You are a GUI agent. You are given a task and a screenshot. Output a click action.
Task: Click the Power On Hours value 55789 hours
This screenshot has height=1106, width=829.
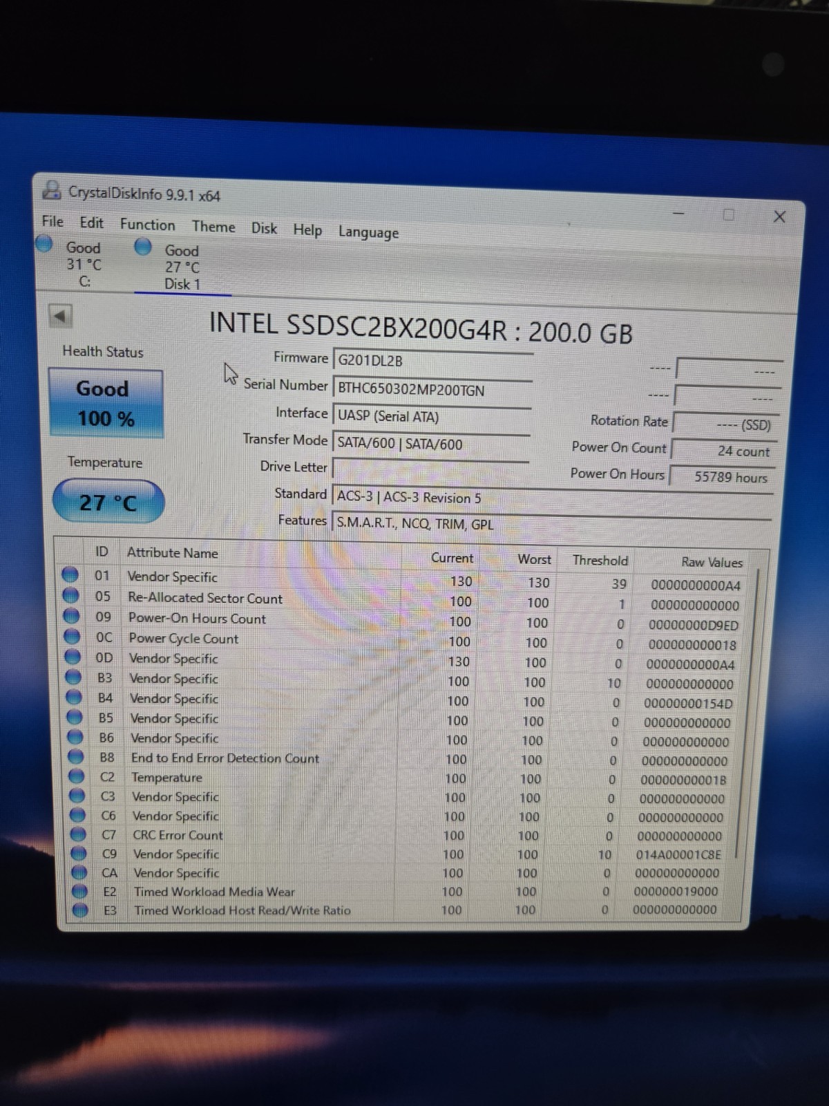723,477
